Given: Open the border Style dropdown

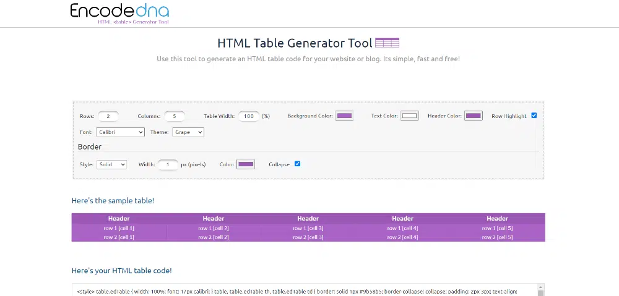Looking at the screenshot, I should pyautogui.click(x=111, y=164).
